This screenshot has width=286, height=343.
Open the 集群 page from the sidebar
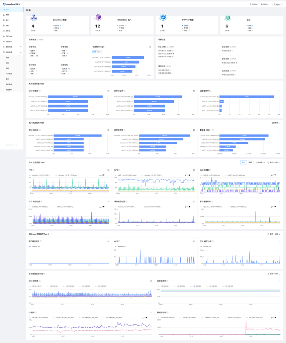point(7,15)
